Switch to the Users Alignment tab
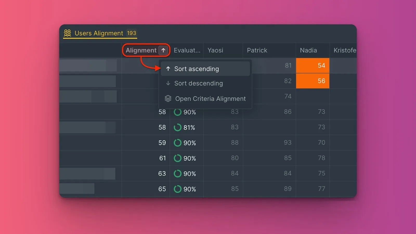 pos(99,33)
